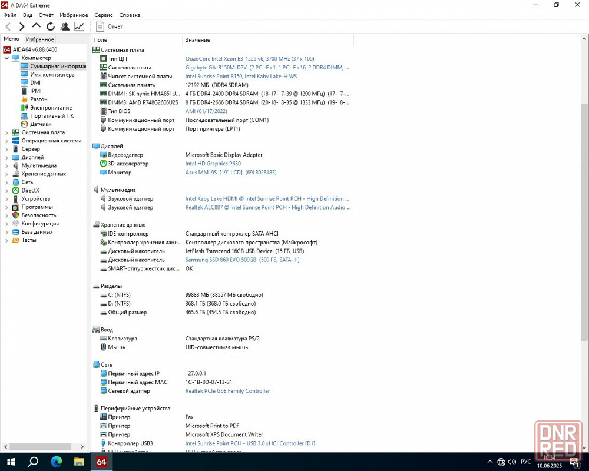Expand the Программы tree node
This screenshot has width=589, height=471.
pyautogui.click(x=6, y=207)
